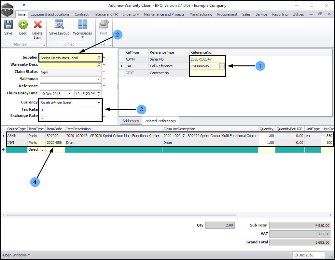Click the ellipsis button beside CN0000585
Screen dimensions: 335x260
[x=222, y=66]
